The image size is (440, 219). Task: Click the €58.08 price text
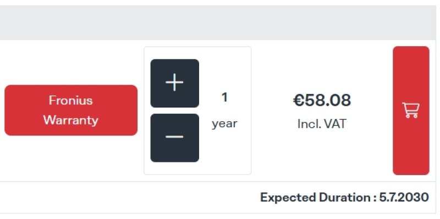point(322,100)
